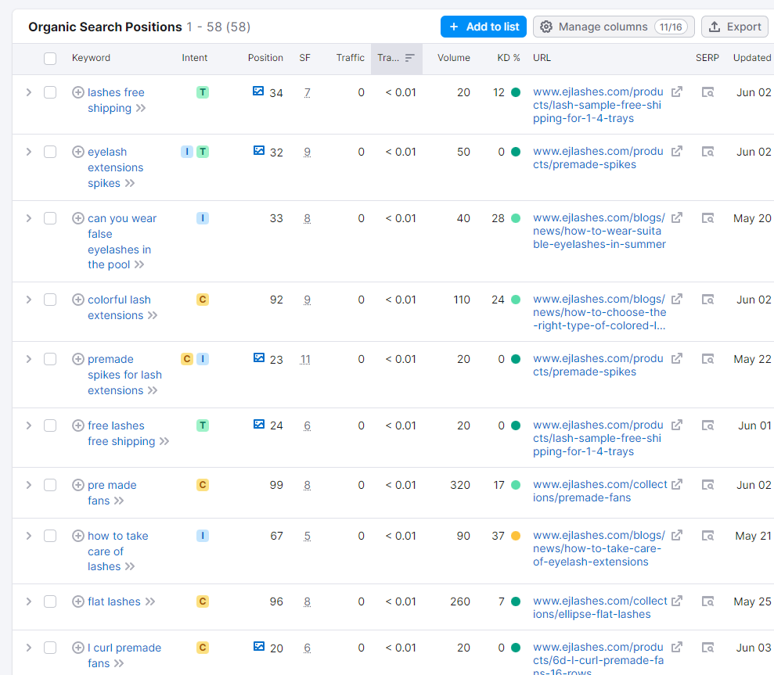This screenshot has width=774, height=675.
Task: Click green KD dot for lashes free shipping
Action: coord(516,92)
